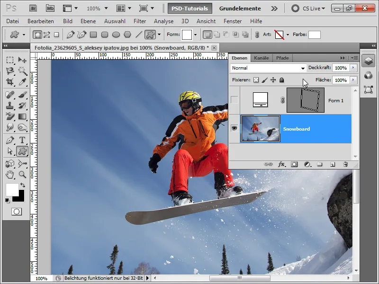
Task: Open the Fläche fill slider arrow
Action: [353, 80]
